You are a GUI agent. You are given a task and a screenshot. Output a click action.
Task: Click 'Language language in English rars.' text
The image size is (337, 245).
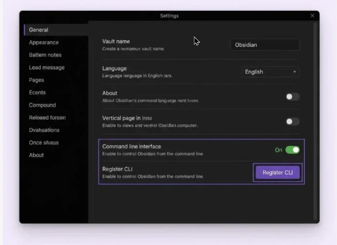(x=137, y=76)
